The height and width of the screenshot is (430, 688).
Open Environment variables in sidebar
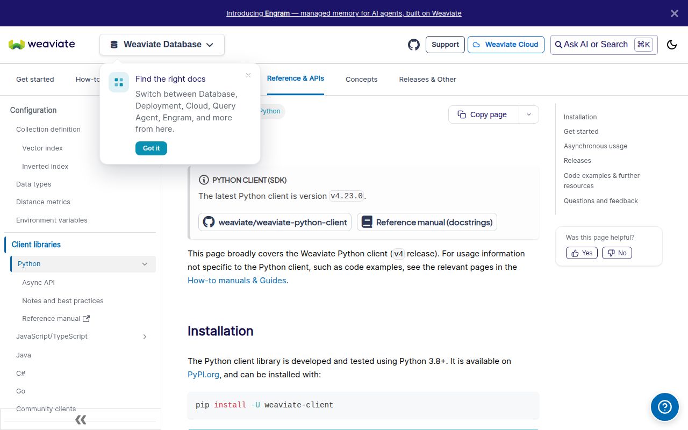(x=52, y=220)
